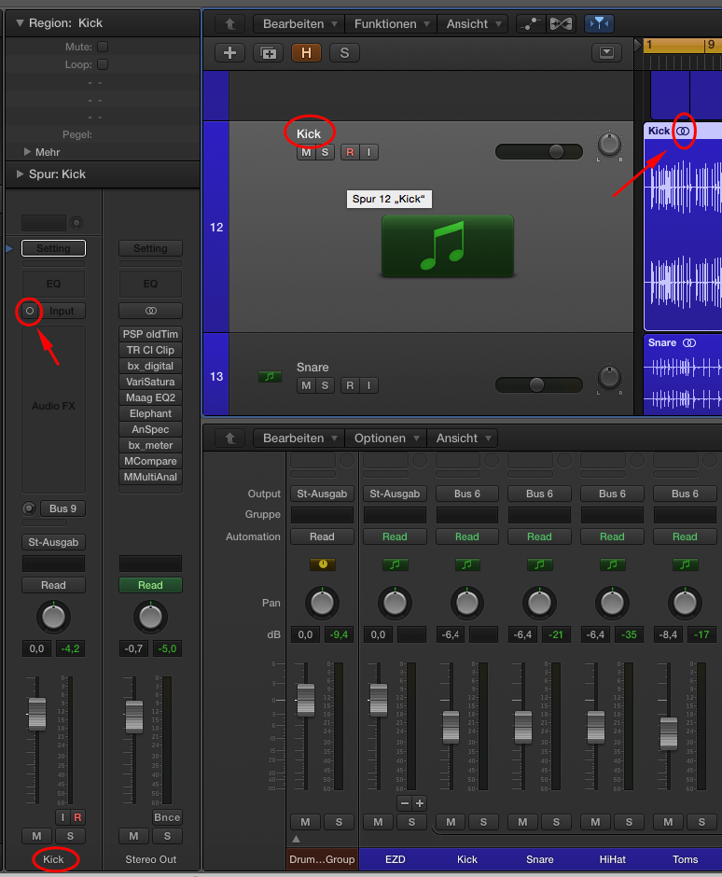Click the duplicate track button
This screenshot has height=877, width=722.
tap(269, 53)
